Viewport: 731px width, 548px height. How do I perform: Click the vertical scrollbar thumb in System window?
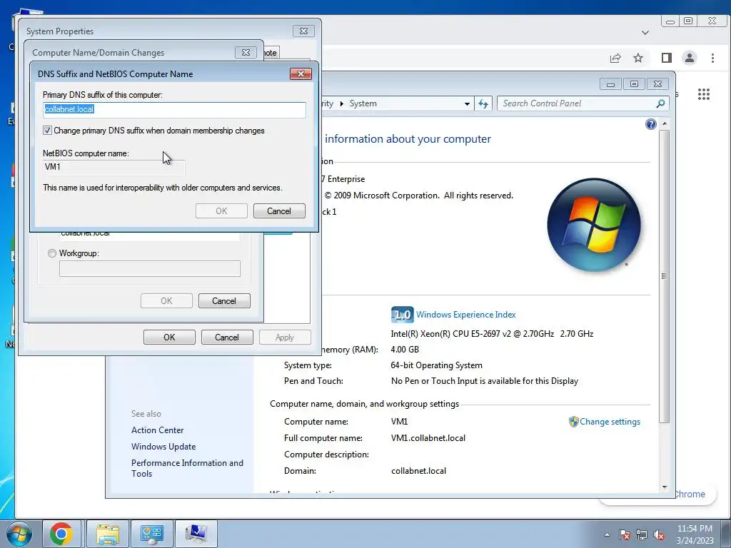tap(665, 276)
